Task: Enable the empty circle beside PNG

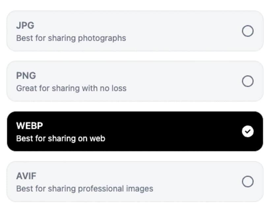Action: coord(248,81)
